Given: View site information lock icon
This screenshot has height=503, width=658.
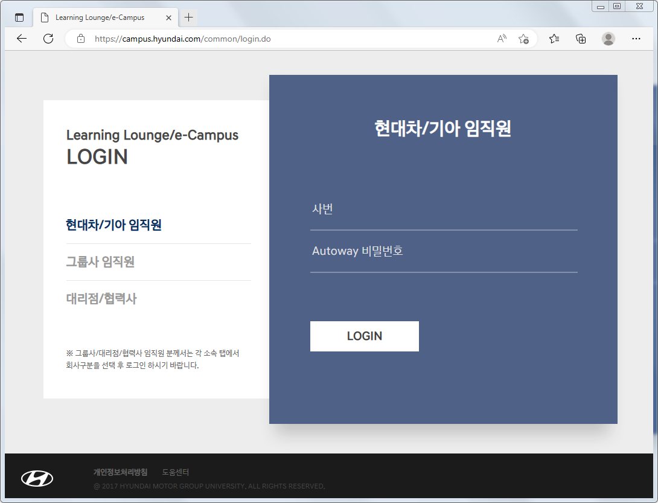Looking at the screenshot, I should [x=81, y=39].
